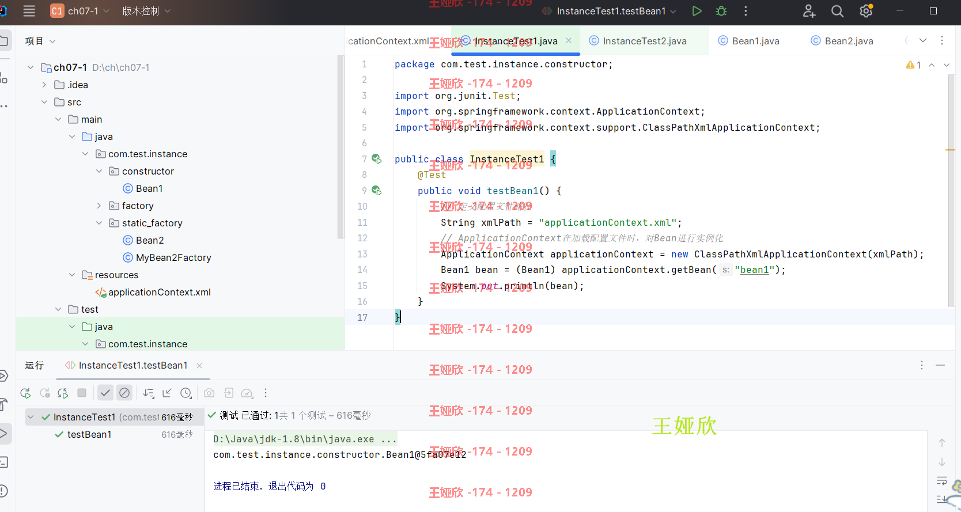The width and height of the screenshot is (961, 512).
Task: Rerun failed tests icon
Action: point(44,393)
